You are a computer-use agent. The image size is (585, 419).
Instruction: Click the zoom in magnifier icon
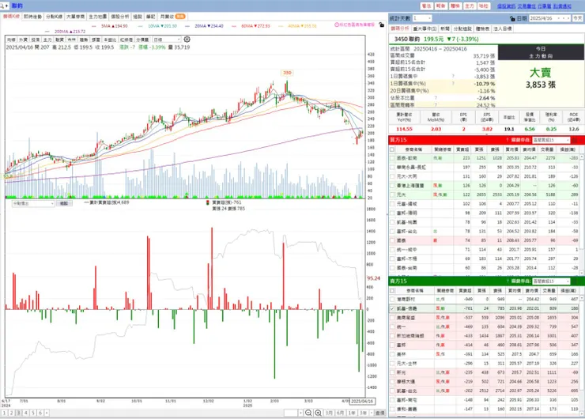click(x=318, y=413)
